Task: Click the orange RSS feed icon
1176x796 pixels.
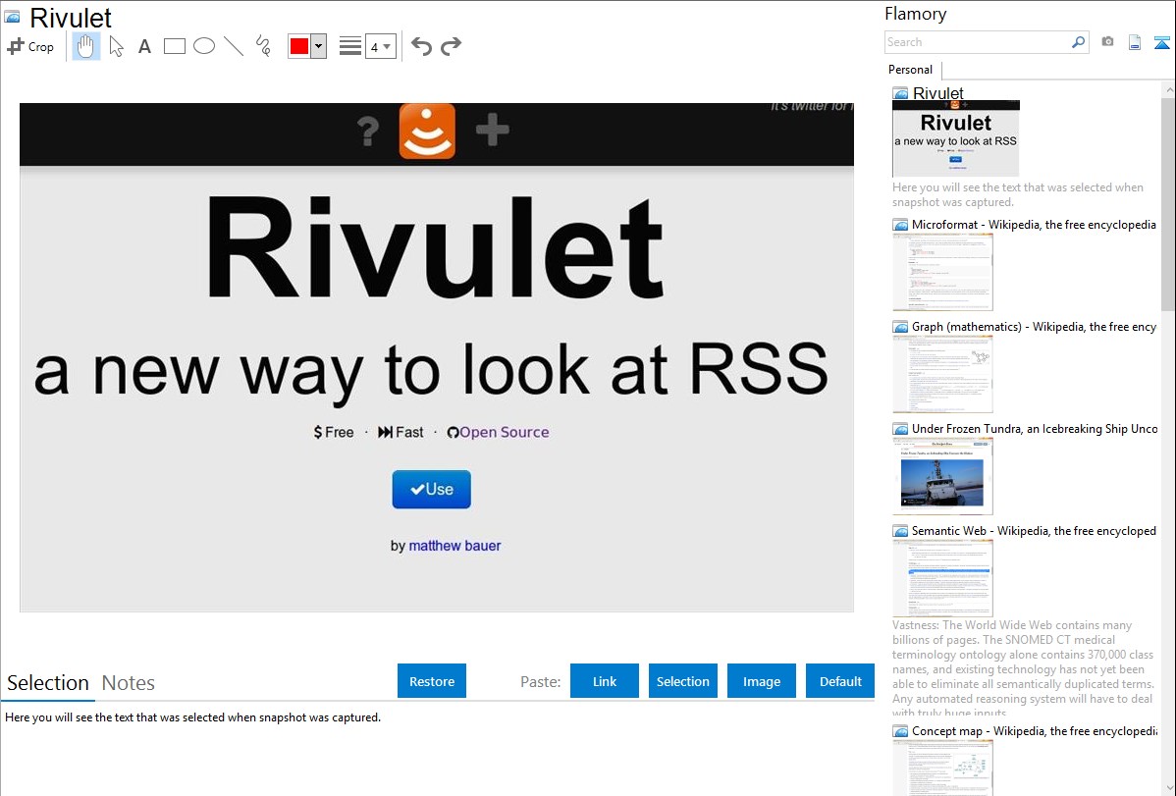Action: click(427, 132)
